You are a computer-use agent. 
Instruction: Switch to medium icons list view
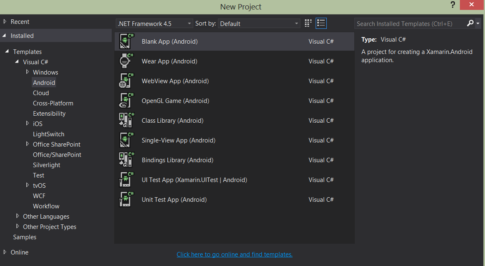(321, 23)
